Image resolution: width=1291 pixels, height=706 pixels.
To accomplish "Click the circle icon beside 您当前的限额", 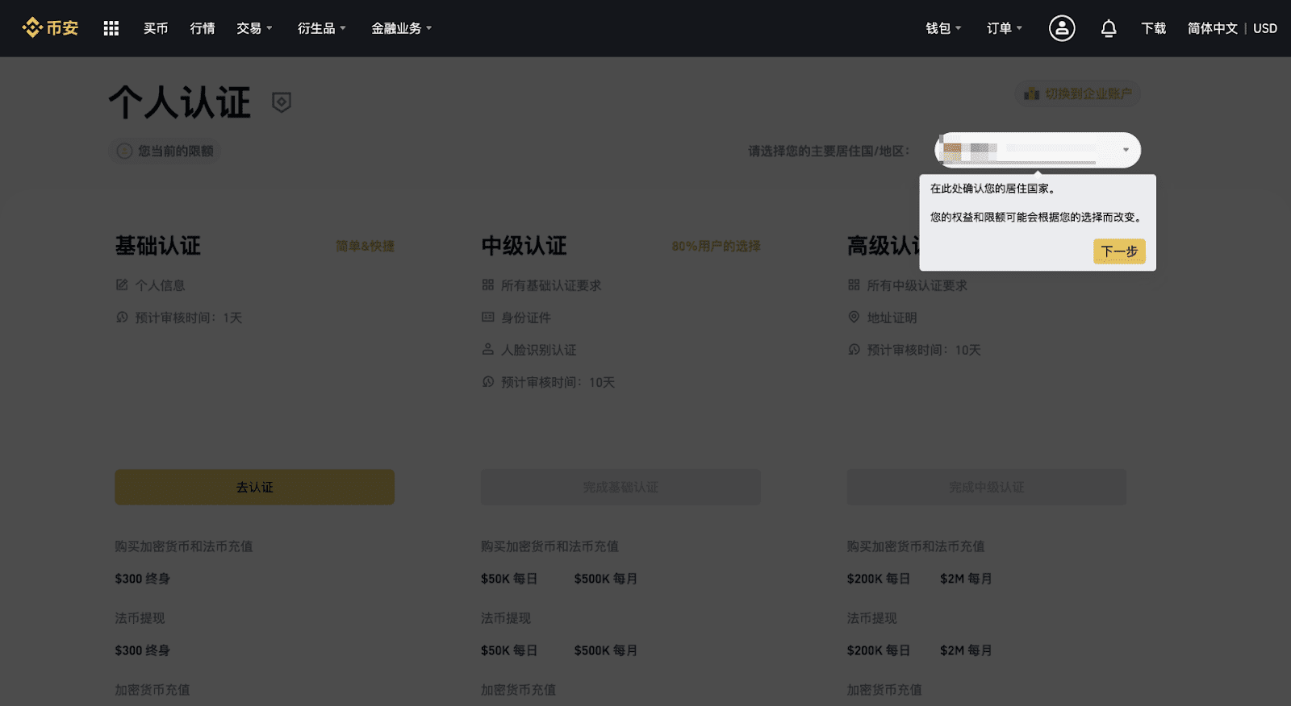I will [x=124, y=151].
